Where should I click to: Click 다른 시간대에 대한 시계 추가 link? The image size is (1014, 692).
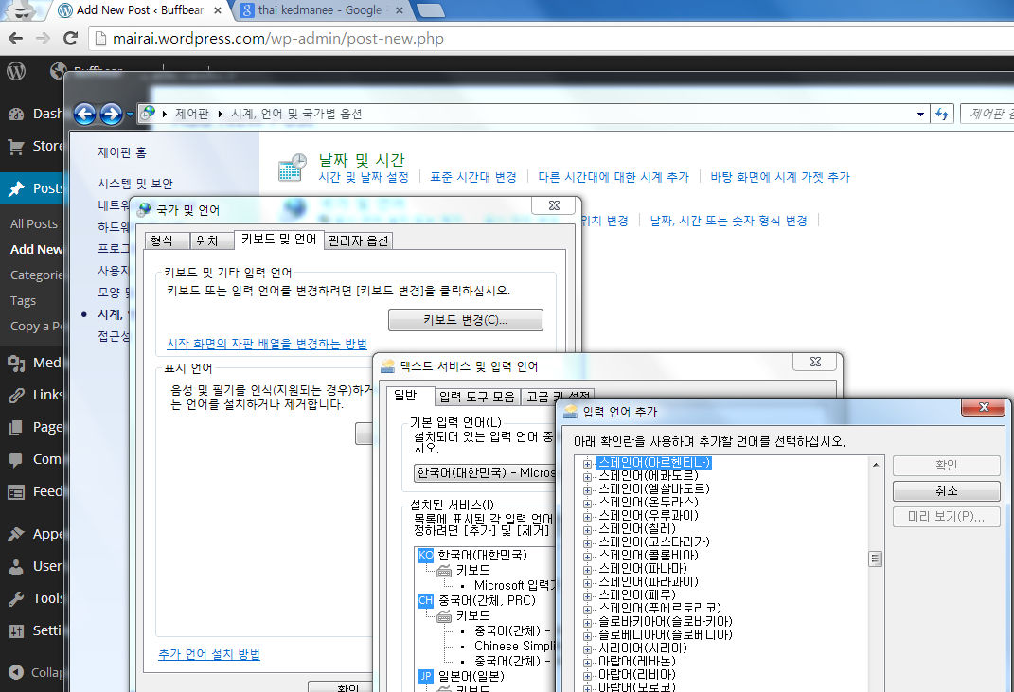614,177
